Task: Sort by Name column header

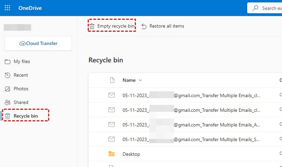Action: [129, 80]
